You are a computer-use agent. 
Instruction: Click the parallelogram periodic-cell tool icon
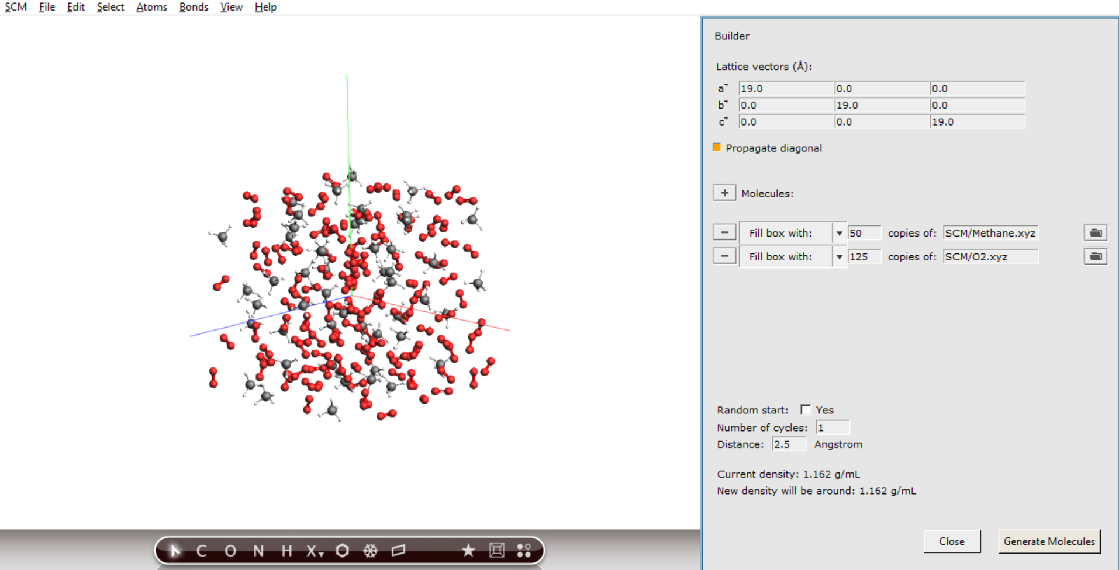398,551
